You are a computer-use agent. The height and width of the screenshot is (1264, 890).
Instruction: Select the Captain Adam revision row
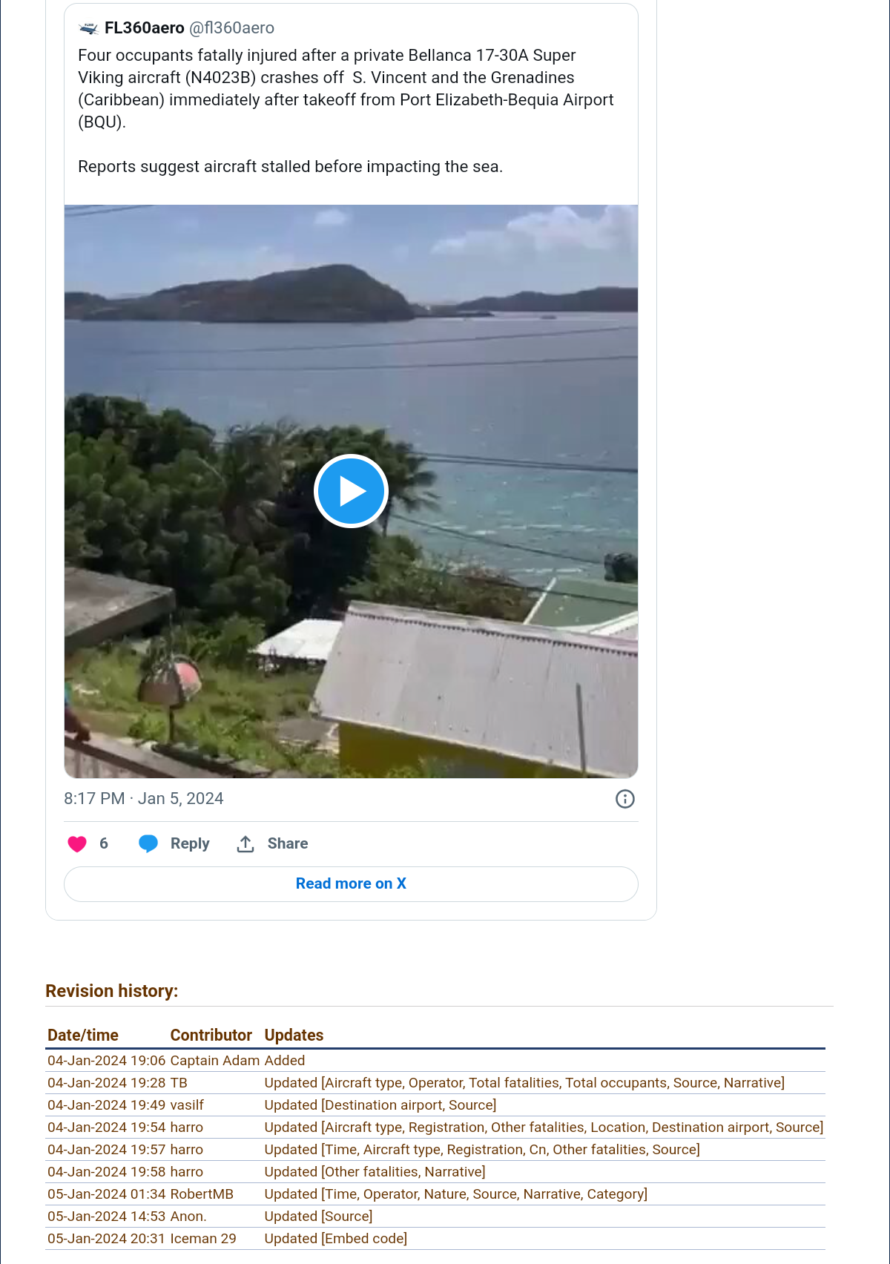(x=435, y=1061)
